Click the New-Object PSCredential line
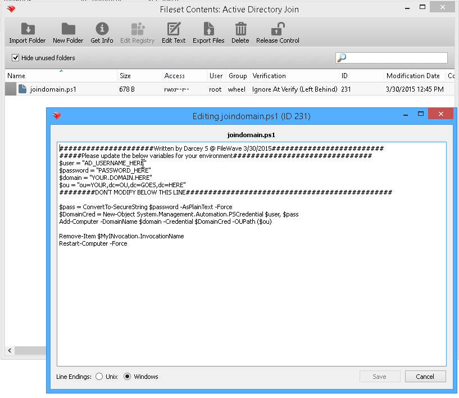 pyautogui.click(x=179, y=214)
